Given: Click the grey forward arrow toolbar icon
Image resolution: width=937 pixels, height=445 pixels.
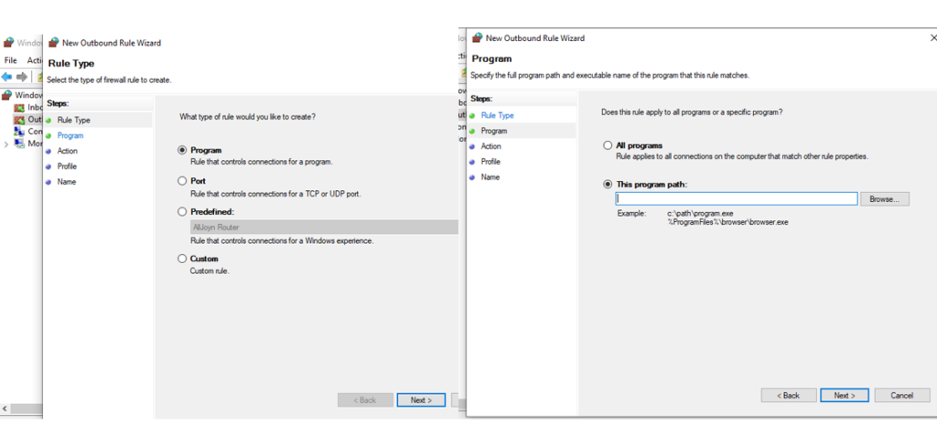Looking at the screenshot, I should [x=22, y=77].
